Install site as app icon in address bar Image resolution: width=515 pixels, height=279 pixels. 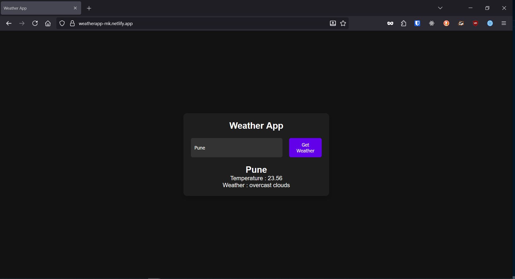[x=333, y=23]
